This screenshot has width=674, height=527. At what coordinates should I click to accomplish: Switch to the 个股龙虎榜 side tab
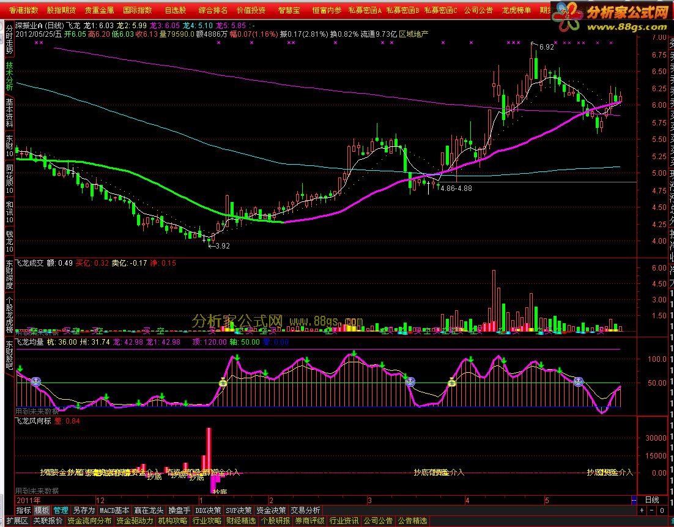9,315
